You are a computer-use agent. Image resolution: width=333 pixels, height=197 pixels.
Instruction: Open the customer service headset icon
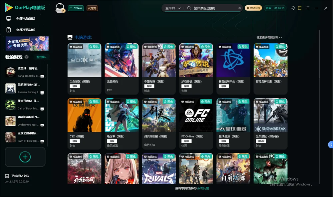[x=293, y=8]
